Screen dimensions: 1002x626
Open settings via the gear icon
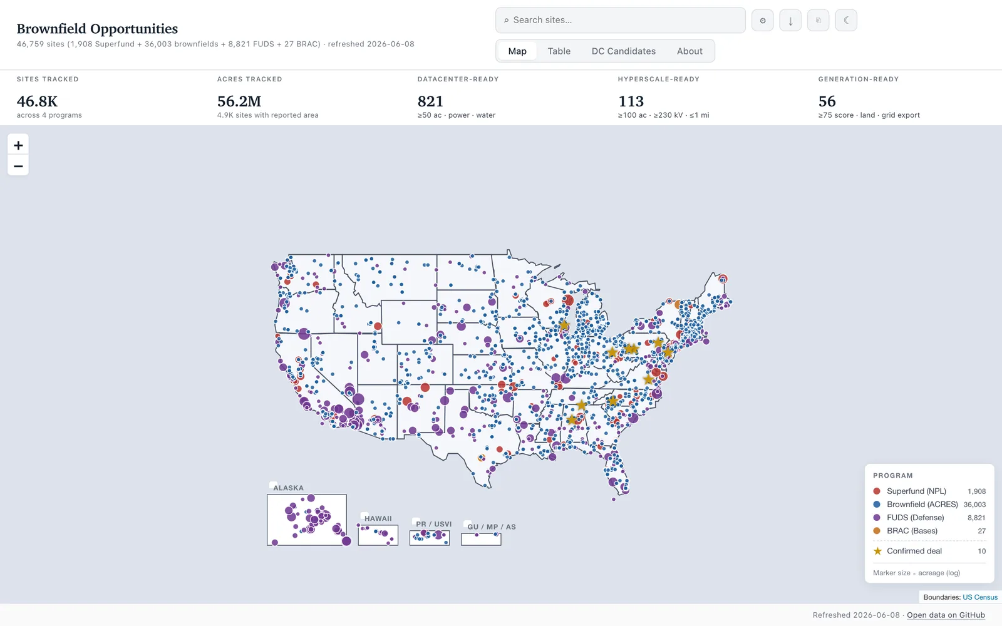[x=762, y=20]
